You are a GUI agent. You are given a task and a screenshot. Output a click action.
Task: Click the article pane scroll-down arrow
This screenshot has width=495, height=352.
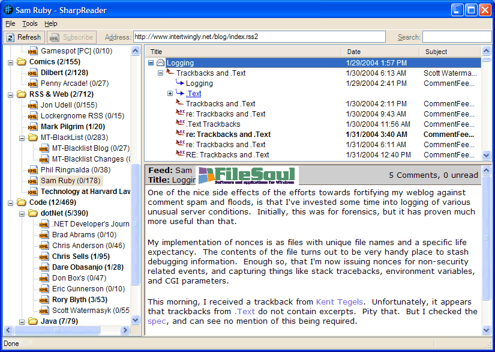coord(487,330)
